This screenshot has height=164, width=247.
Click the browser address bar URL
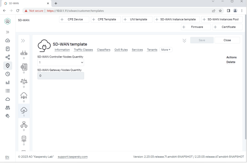pyautogui.click(x=75, y=11)
